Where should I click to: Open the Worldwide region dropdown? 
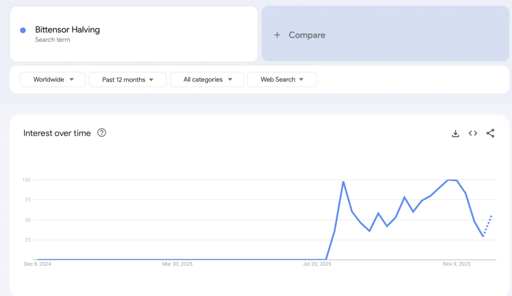click(x=52, y=79)
